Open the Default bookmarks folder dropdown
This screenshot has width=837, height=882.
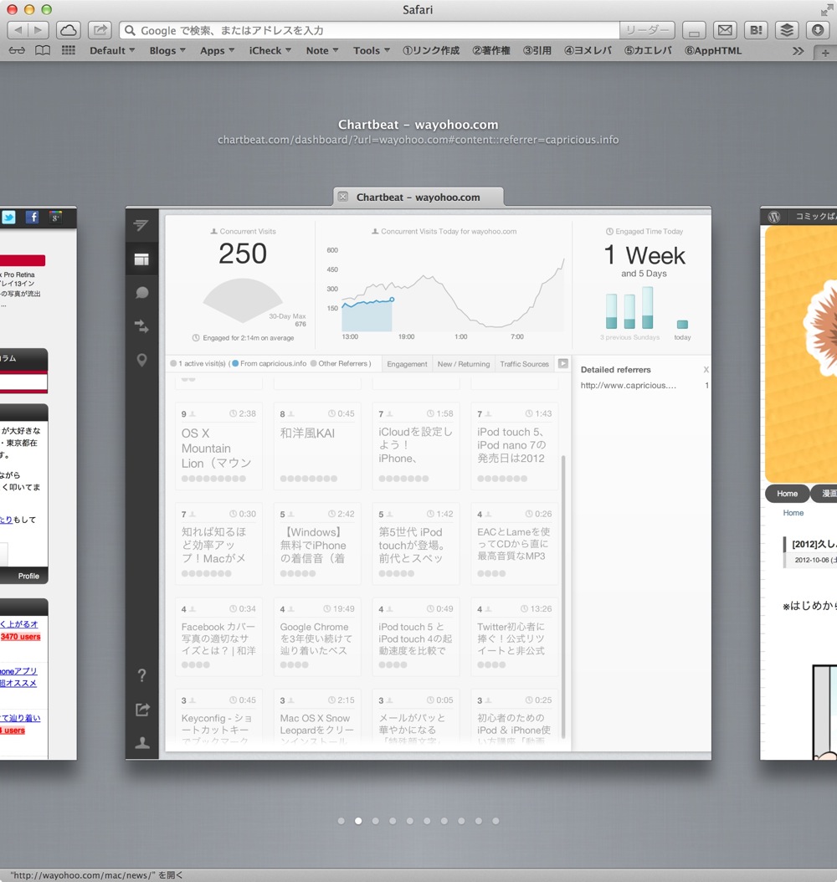click(112, 50)
